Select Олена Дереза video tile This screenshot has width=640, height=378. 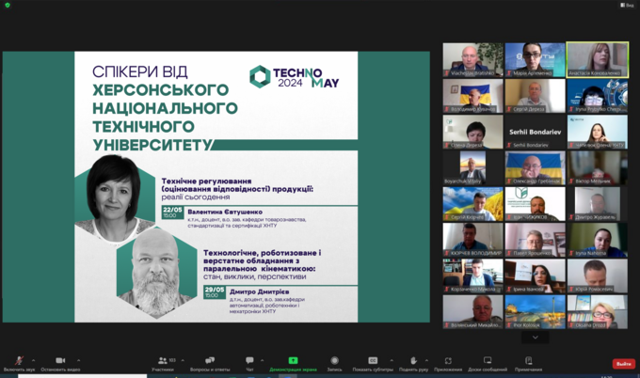(473, 132)
